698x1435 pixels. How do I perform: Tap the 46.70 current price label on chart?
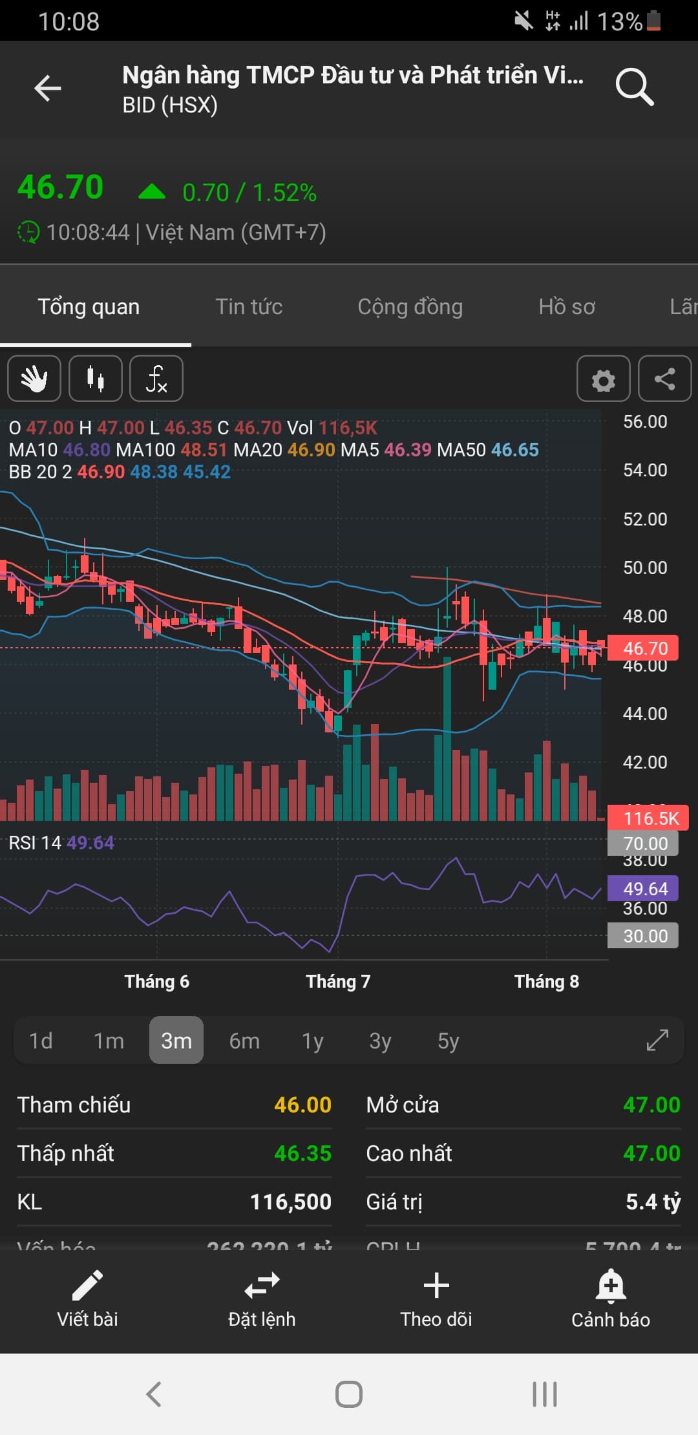point(644,648)
